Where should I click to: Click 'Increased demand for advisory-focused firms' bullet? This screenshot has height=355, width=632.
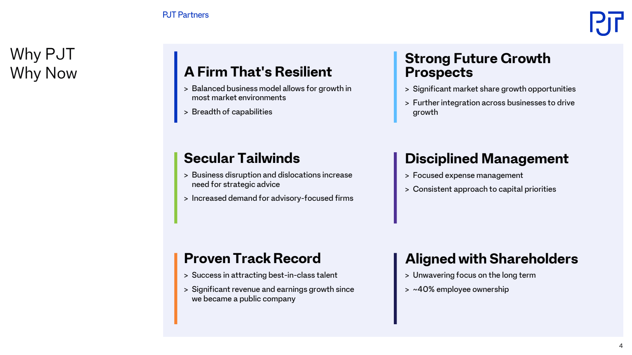273,198
